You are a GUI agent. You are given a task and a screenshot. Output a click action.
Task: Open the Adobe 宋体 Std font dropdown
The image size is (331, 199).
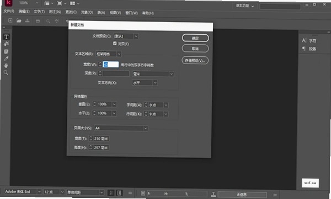pos(39,192)
